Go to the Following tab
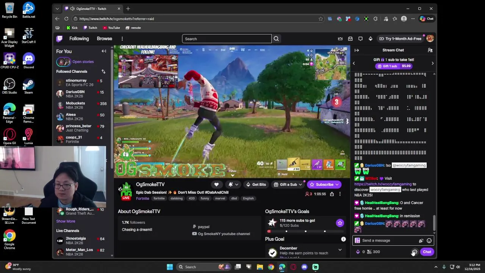This screenshot has width=485, height=273. tap(79, 39)
